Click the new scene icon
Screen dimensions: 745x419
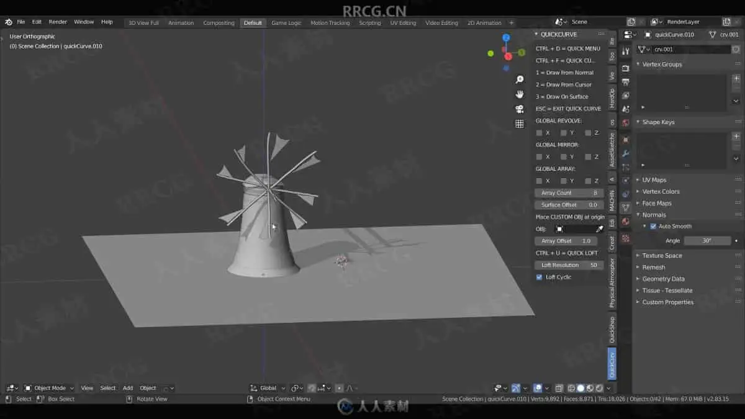631,22
